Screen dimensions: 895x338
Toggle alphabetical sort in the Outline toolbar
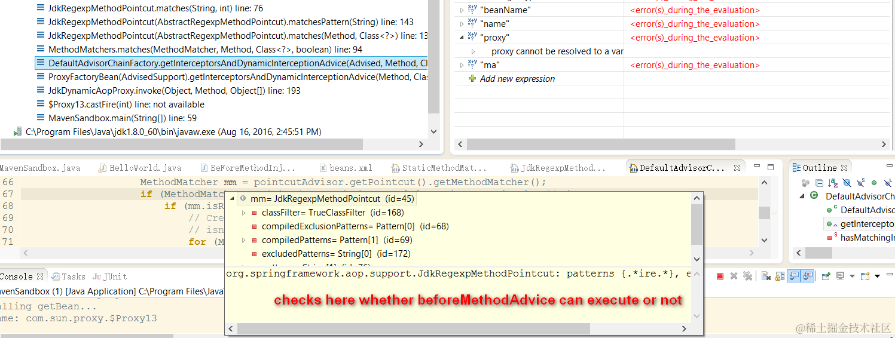pos(833,183)
